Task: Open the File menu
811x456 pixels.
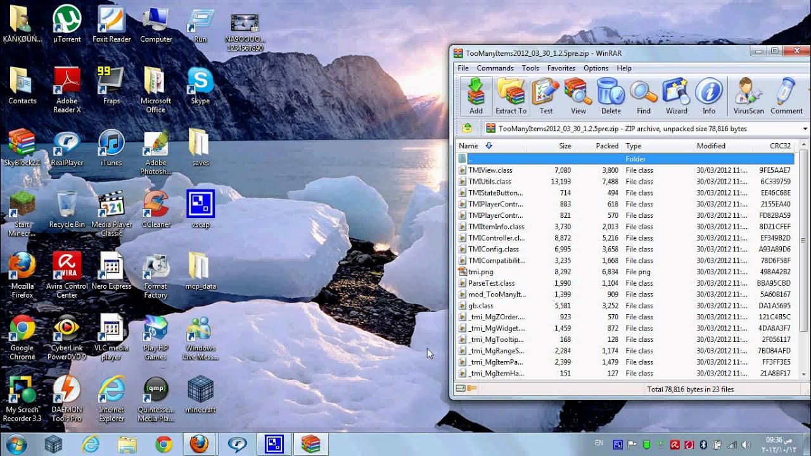Action: click(463, 68)
